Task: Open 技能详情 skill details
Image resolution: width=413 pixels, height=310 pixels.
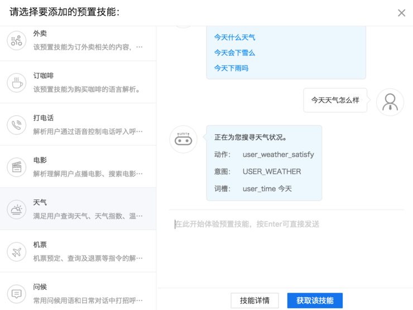Action: pos(254,301)
